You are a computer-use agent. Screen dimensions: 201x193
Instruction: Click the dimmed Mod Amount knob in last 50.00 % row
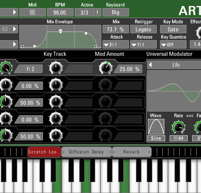[105, 135]
